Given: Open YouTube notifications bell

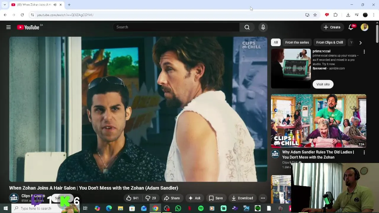Looking at the screenshot, I should pos(351,27).
